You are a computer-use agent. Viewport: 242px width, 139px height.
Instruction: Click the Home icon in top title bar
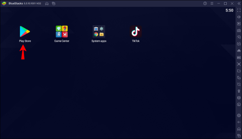(x=47, y=4)
